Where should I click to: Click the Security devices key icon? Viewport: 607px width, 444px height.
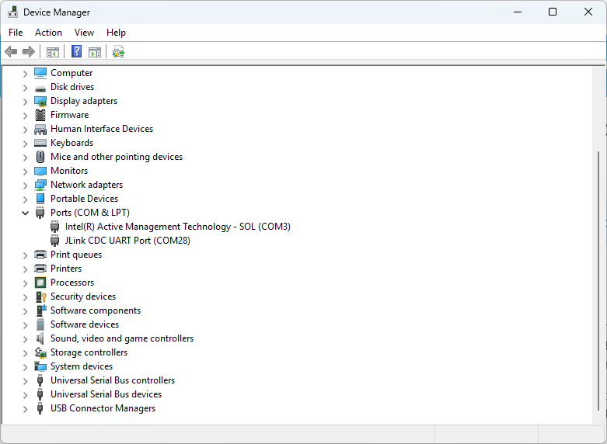coord(40,297)
